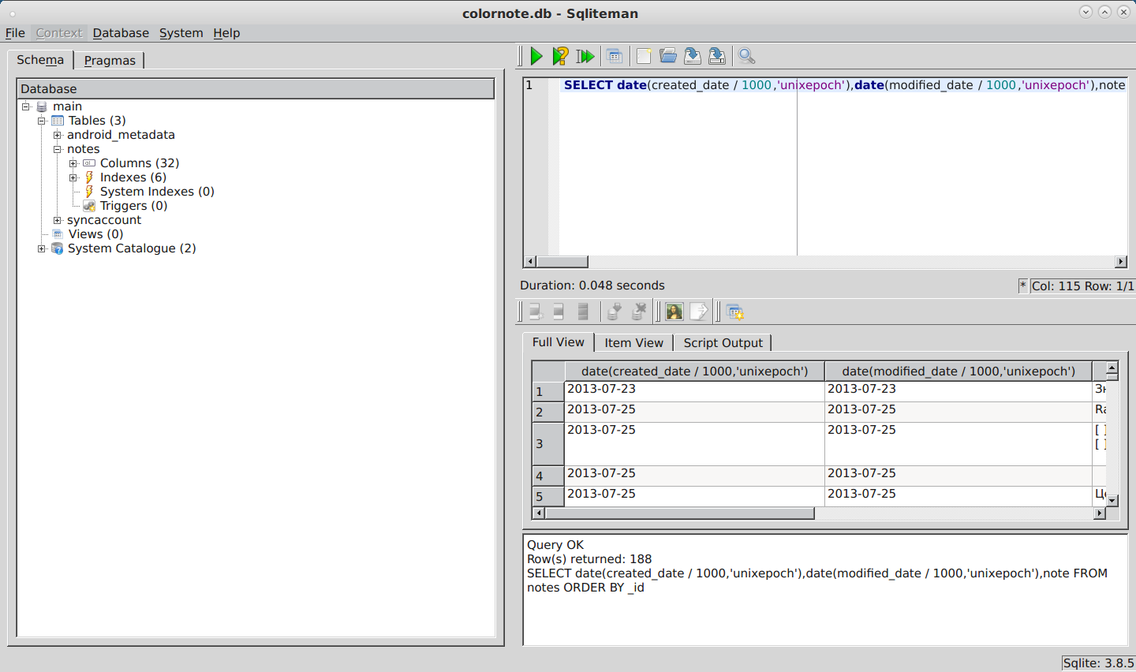Open the Help menu
The width and height of the screenshot is (1136, 672).
click(x=226, y=33)
